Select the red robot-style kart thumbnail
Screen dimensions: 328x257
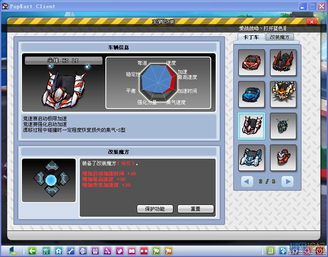pyautogui.click(x=283, y=158)
